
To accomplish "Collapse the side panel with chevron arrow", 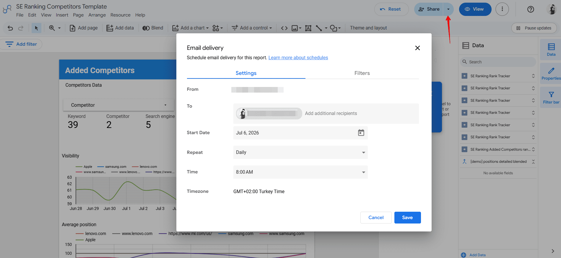I will tap(553, 251).
